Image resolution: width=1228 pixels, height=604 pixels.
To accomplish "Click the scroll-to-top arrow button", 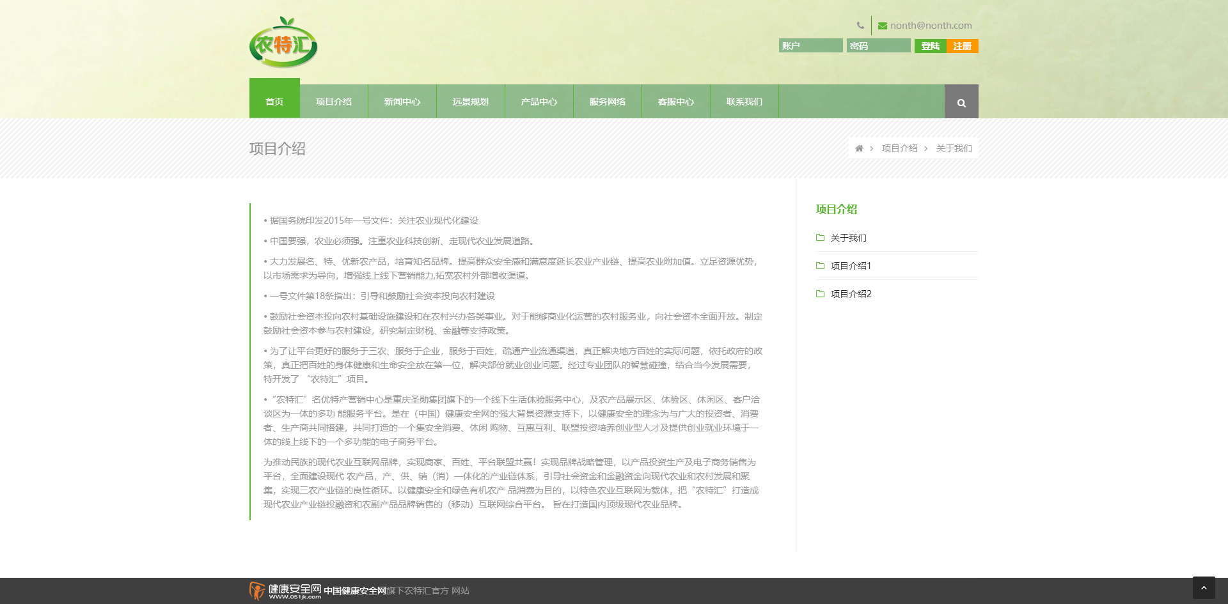I will (x=1203, y=587).
